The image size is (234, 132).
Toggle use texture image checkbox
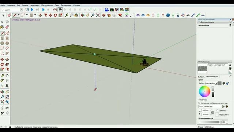pos(199,103)
